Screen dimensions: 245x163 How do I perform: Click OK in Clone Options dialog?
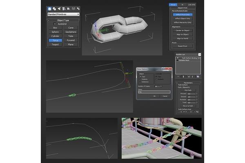click(x=154, y=96)
